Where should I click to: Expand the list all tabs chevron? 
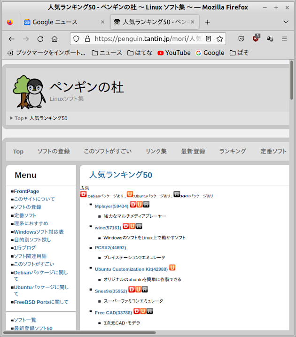click(286, 22)
